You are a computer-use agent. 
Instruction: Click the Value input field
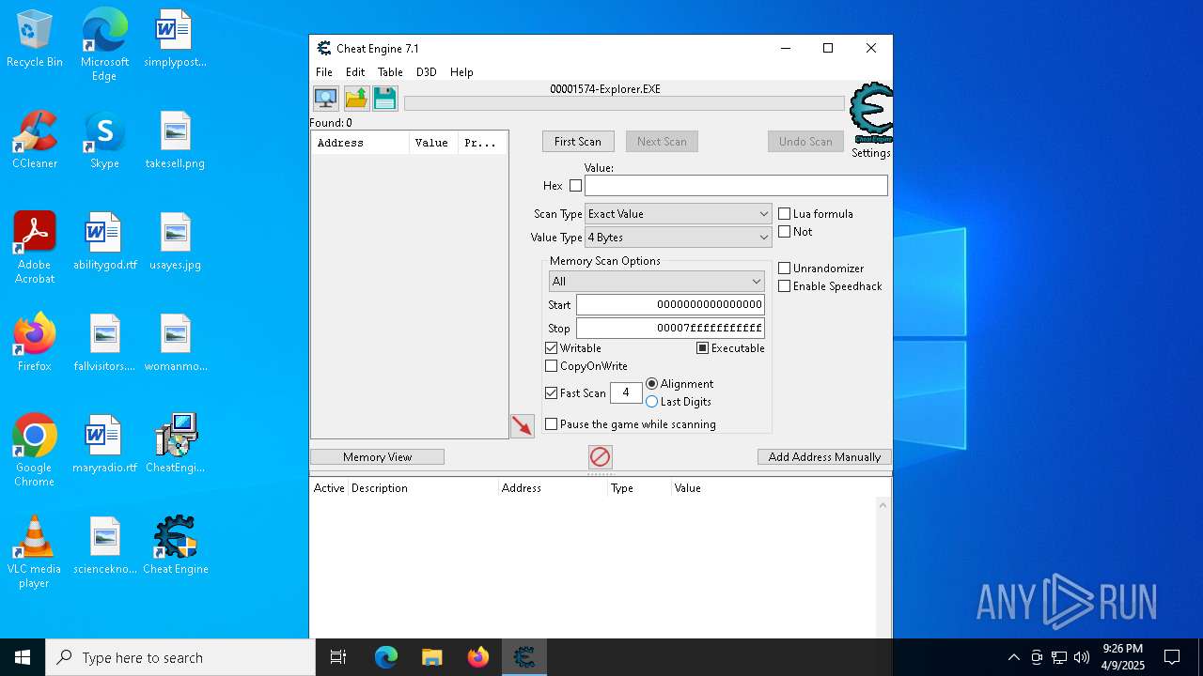736,186
